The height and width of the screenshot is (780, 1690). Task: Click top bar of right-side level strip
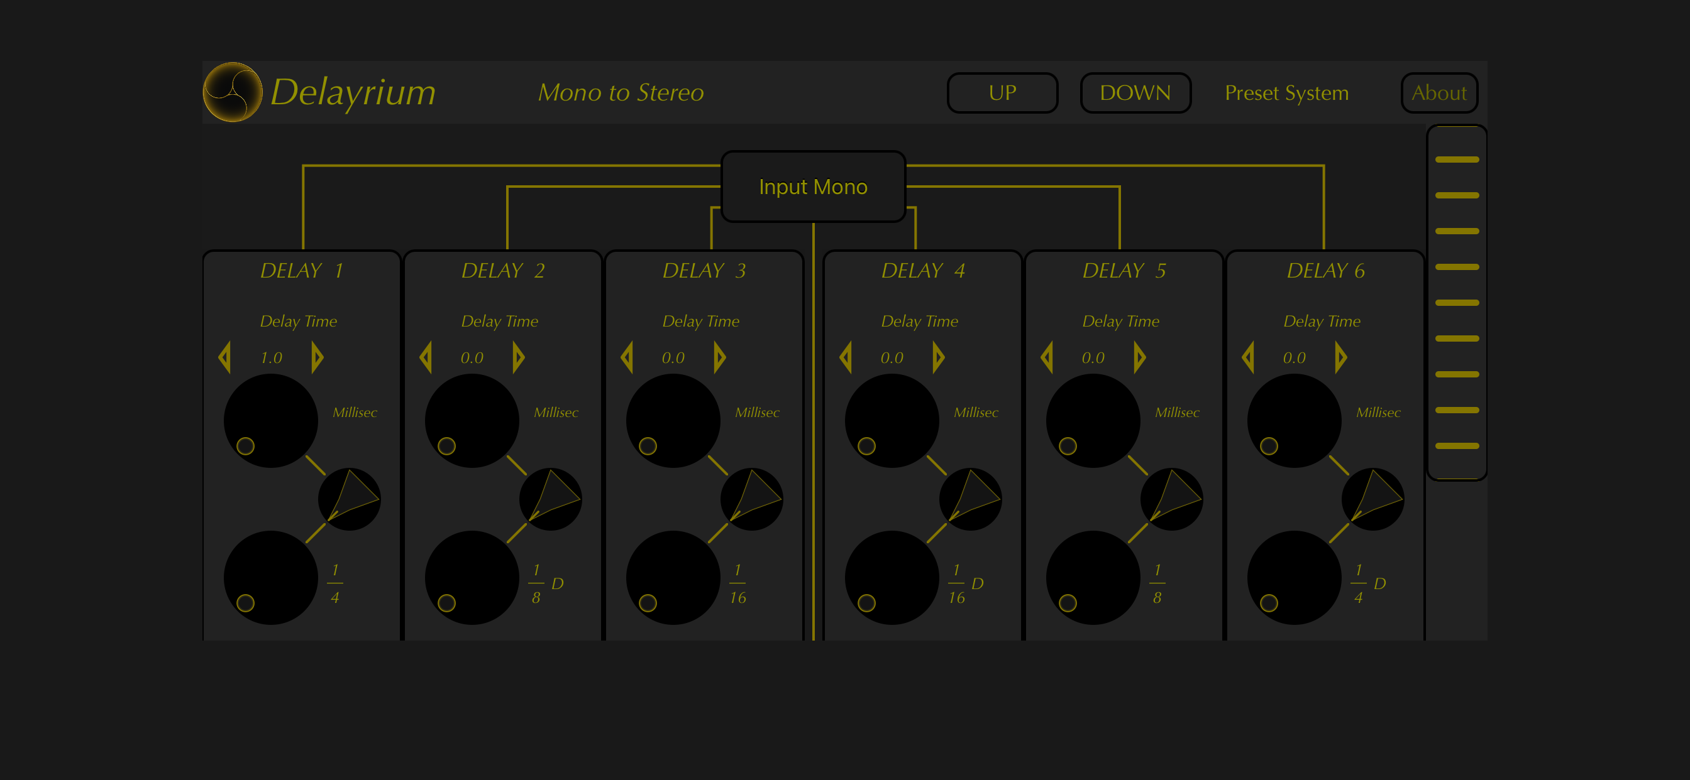click(x=1457, y=160)
